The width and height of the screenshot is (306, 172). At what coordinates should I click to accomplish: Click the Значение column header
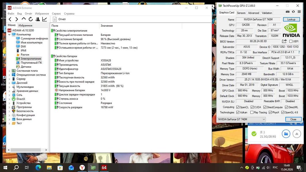tap(140, 26)
